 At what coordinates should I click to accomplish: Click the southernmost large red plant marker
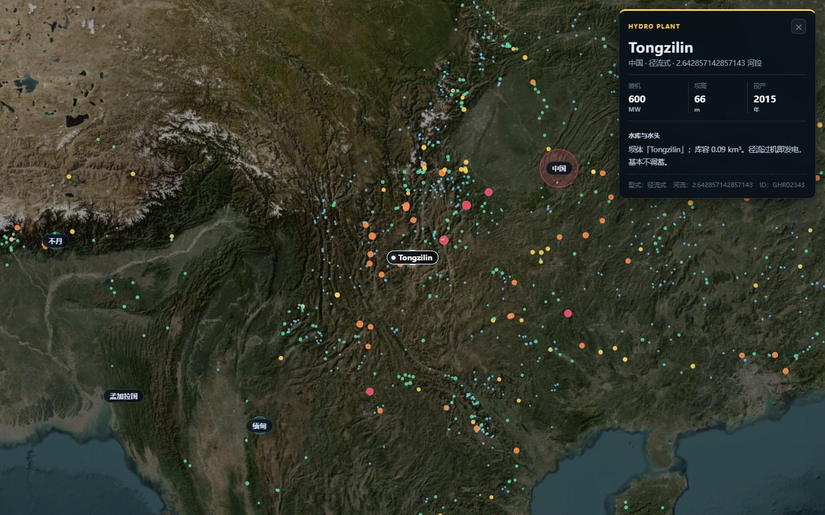370,392
